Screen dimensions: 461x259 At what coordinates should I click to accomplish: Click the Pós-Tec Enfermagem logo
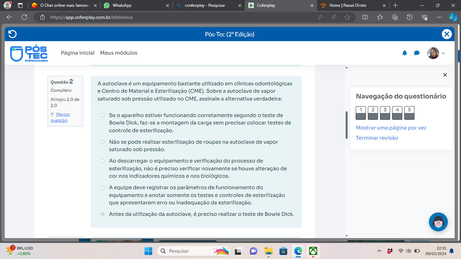point(29,53)
